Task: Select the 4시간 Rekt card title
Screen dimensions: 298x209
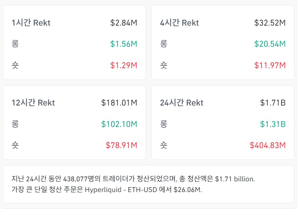Action: coord(179,23)
